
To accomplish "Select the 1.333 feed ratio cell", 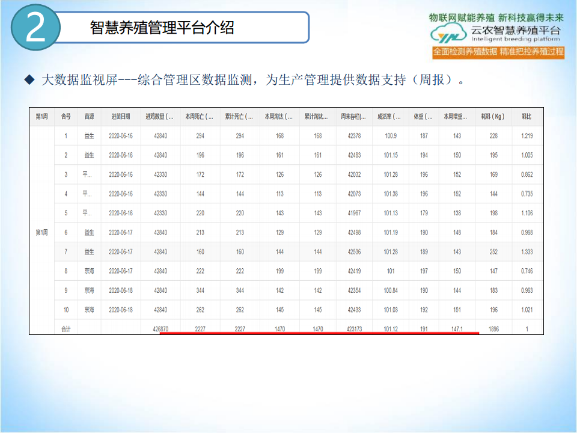I will click(x=527, y=252).
